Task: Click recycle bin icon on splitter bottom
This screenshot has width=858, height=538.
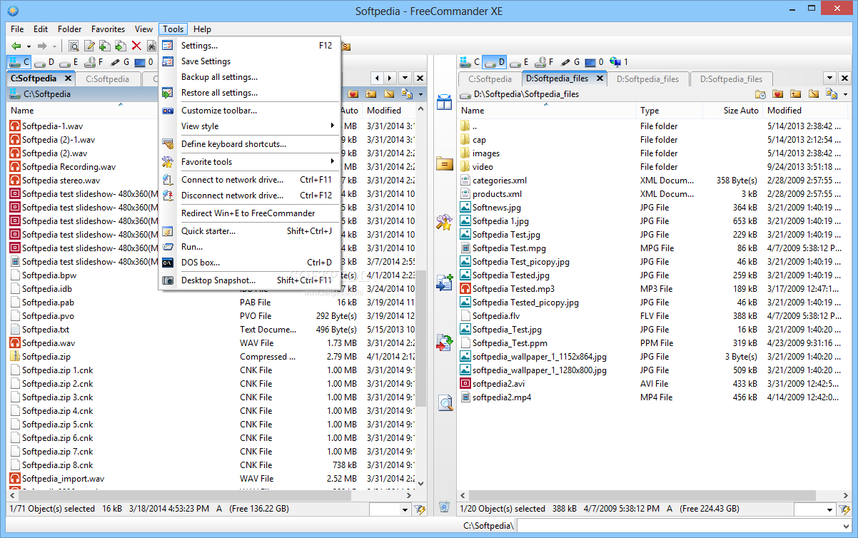Action: [444, 507]
